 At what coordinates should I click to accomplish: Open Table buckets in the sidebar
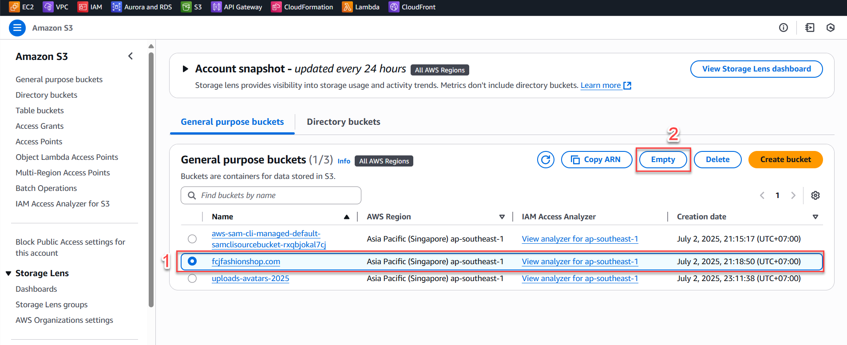pyautogui.click(x=40, y=111)
